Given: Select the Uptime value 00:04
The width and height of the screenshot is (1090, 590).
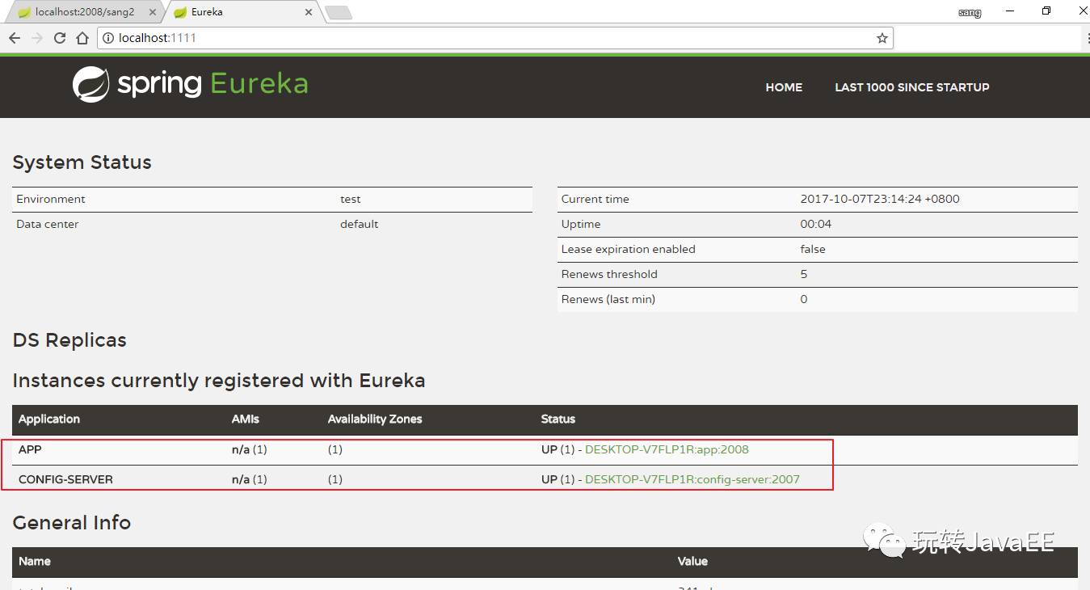Looking at the screenshot, I should [x=816, y=224].
